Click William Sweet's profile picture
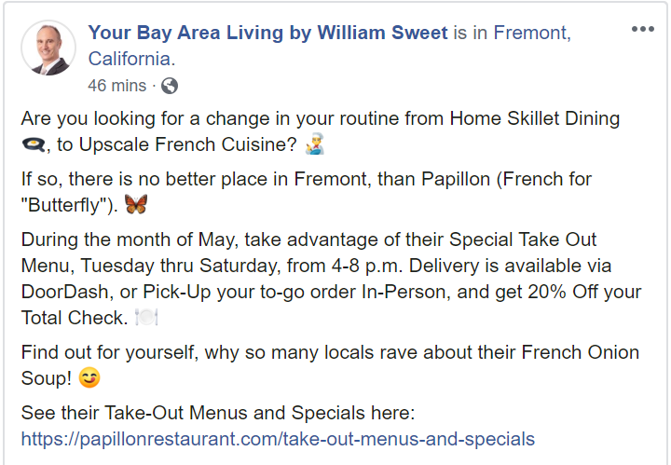This screenshot has height=465, width=671. [x=48, y=48]
